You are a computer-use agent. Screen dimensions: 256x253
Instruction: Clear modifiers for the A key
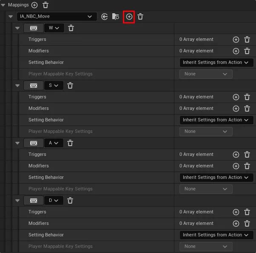[247, 166]
